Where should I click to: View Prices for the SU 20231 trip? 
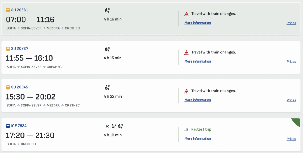pyautogui.click(x=291, y=23)
